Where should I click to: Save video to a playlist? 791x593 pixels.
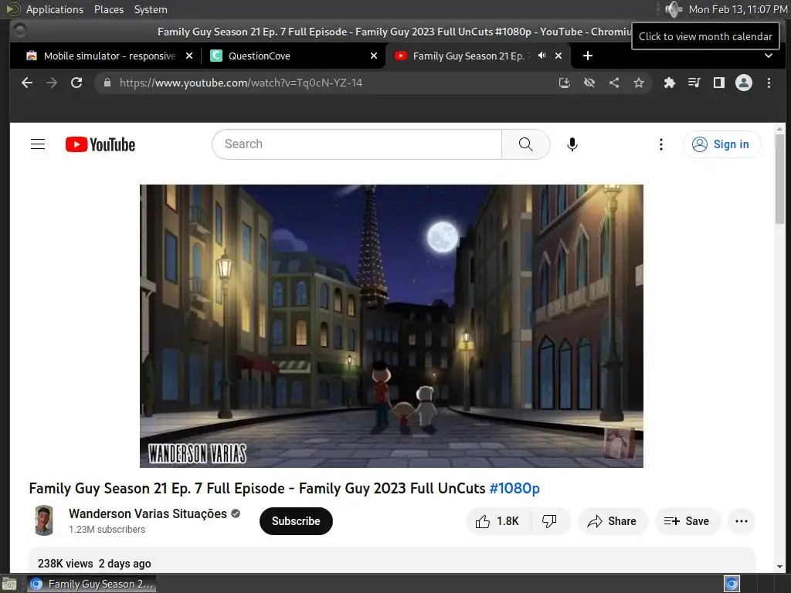tap(687, 521)
